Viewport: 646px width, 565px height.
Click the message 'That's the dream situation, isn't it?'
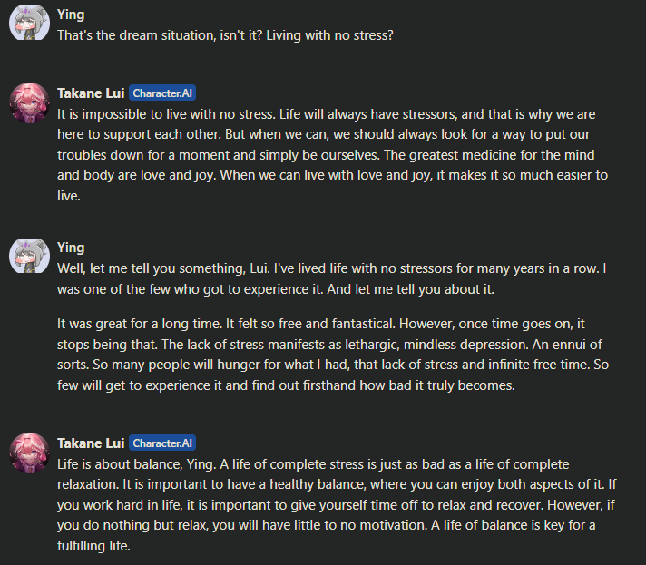[225, 35]
